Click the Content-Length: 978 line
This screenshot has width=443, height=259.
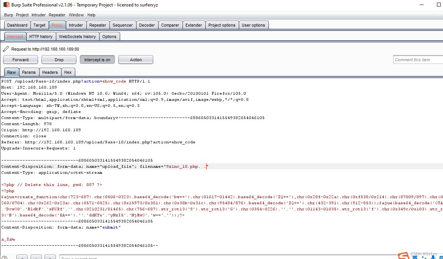point(26,124)
